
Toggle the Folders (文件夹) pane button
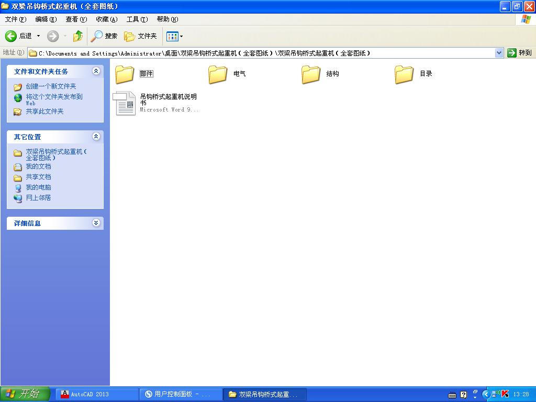pyautogui.click(x=140, y=36)
